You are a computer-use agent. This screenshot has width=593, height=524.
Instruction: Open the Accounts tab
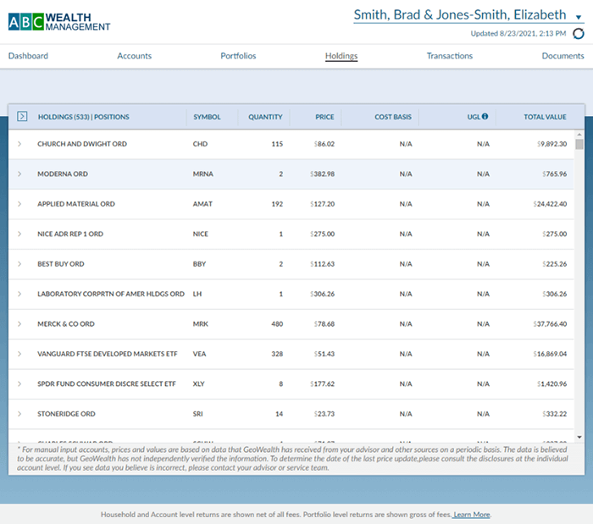coord(134,56)
